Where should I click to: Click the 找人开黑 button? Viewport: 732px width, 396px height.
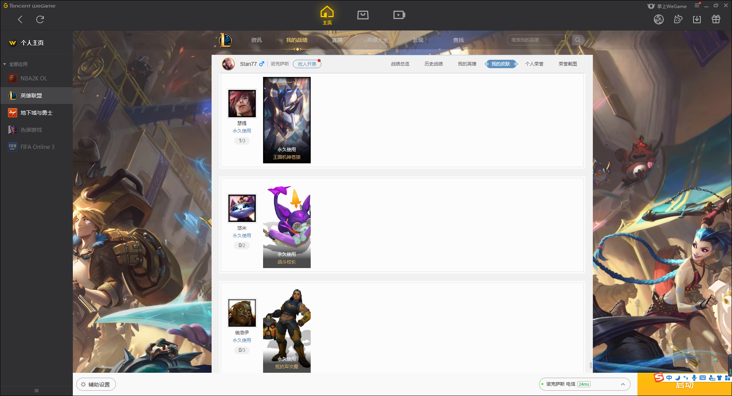point(307,64)
